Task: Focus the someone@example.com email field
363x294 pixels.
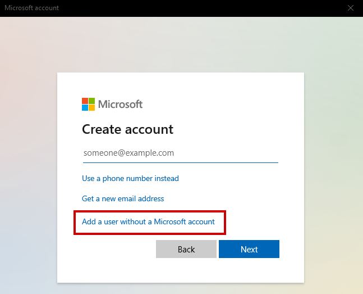Action: point(180,153)
